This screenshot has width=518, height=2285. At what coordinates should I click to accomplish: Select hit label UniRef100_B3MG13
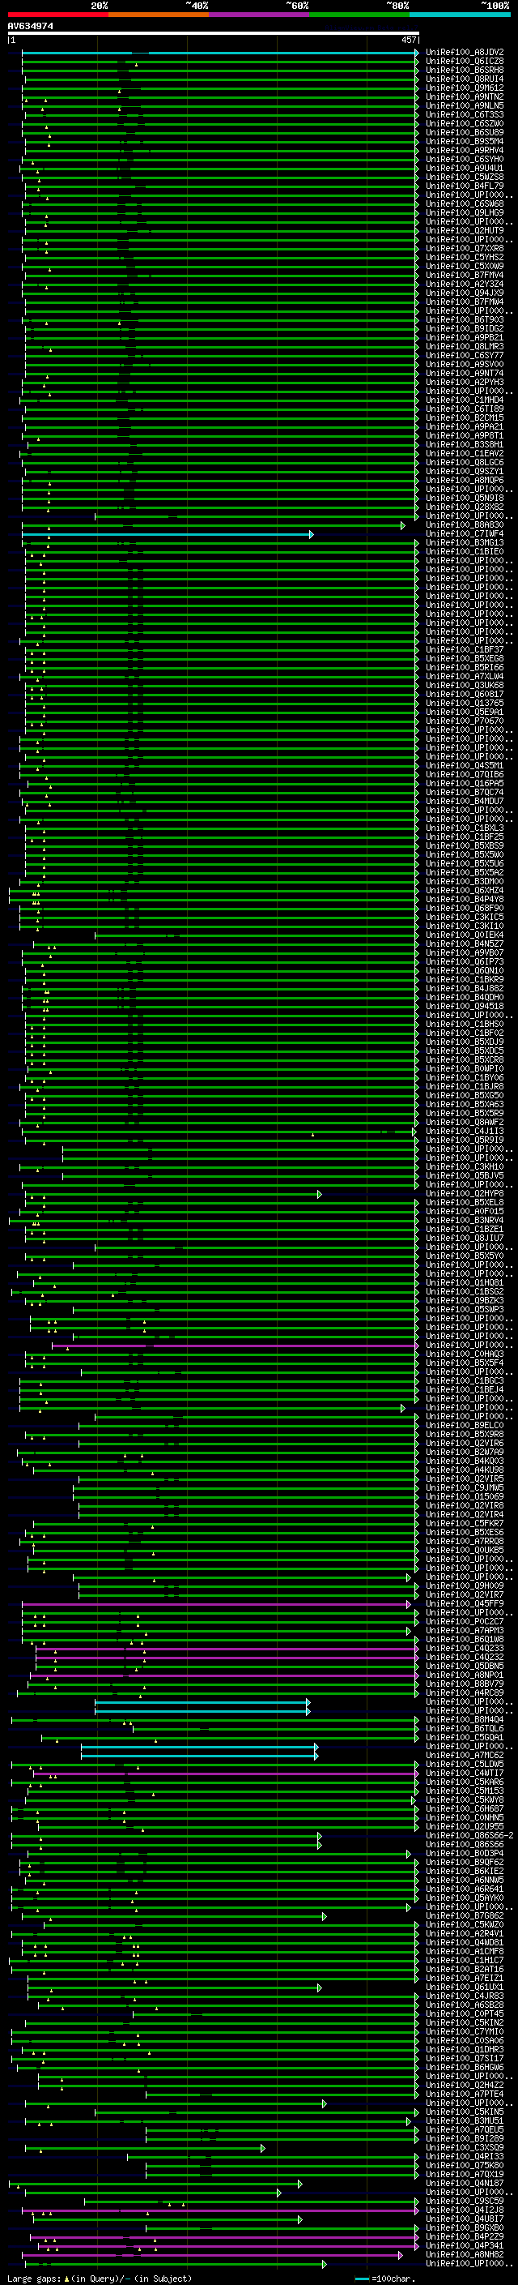coord(465,543)
